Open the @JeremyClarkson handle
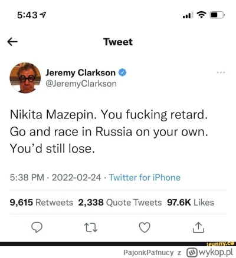Screen dimensions: 236x258 [81, 84]
